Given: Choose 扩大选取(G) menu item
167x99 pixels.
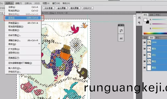Looking at the screenshot, I should point(23,49).
